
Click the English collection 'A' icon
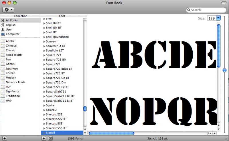click(3, 25)
